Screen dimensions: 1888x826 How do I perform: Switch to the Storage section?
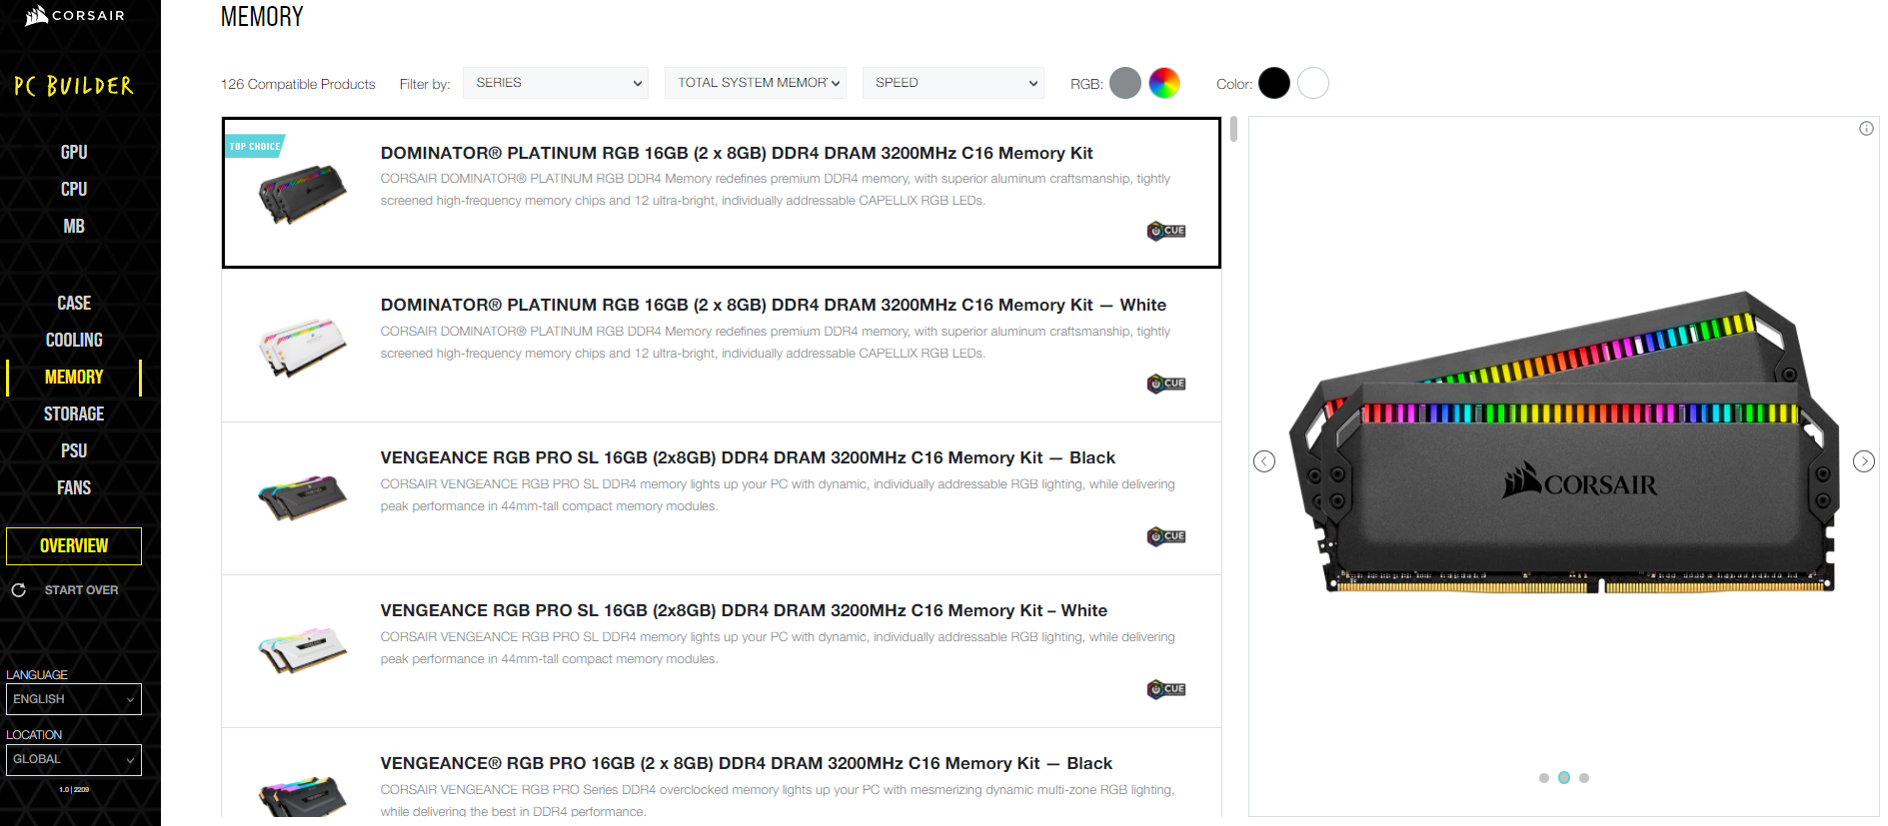(74, 413)
